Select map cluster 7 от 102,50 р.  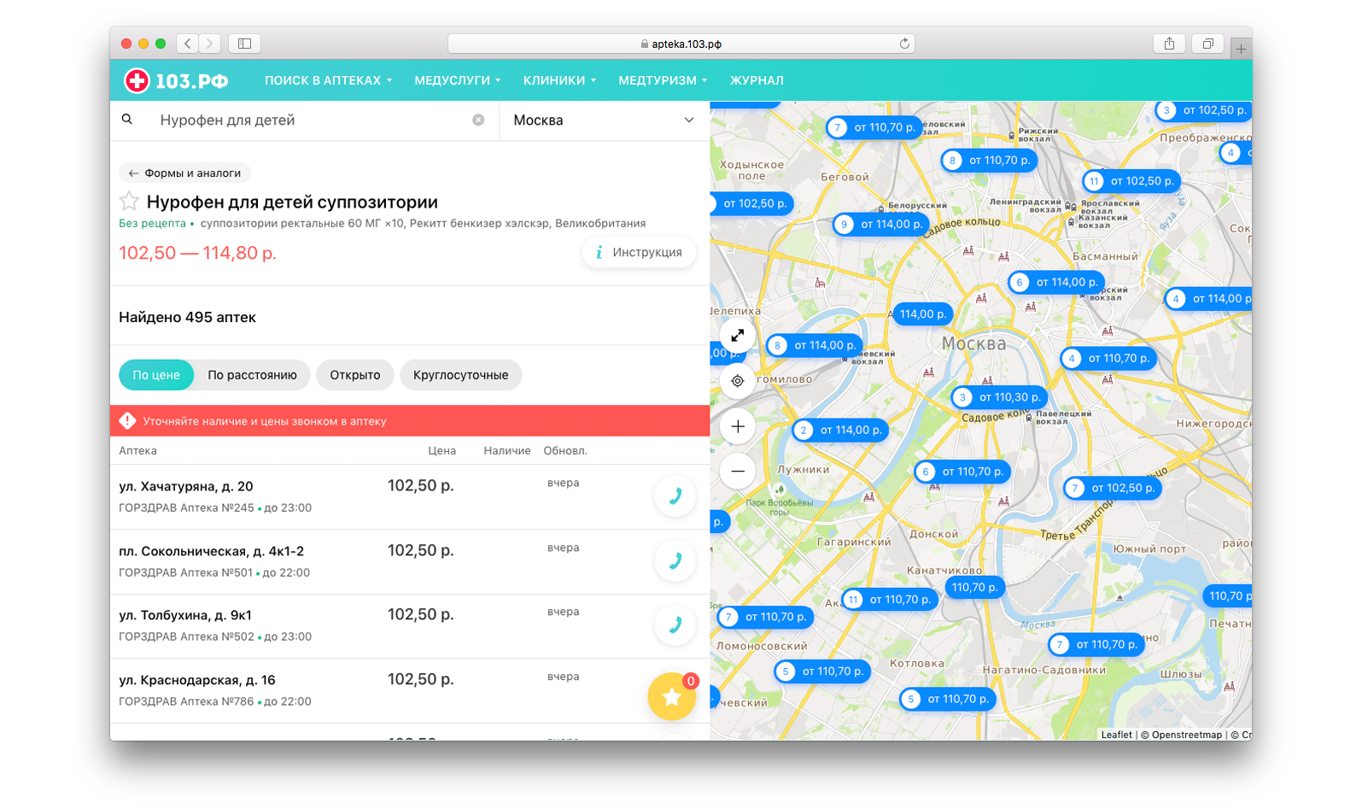1113,488
